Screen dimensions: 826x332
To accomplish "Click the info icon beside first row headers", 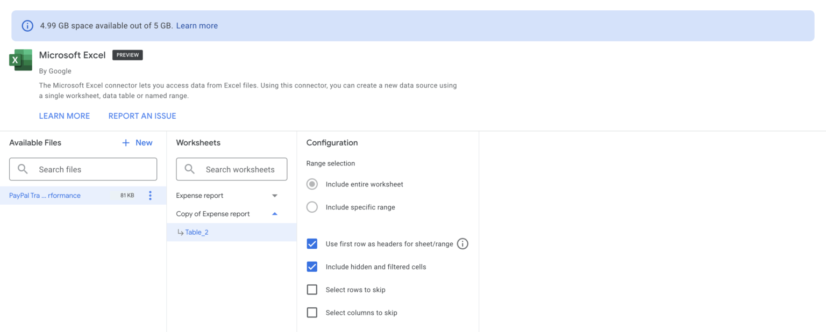I will pos(462,244).
